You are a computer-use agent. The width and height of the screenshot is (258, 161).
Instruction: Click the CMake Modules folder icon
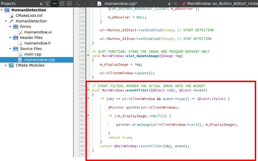(x=11, y=66)
